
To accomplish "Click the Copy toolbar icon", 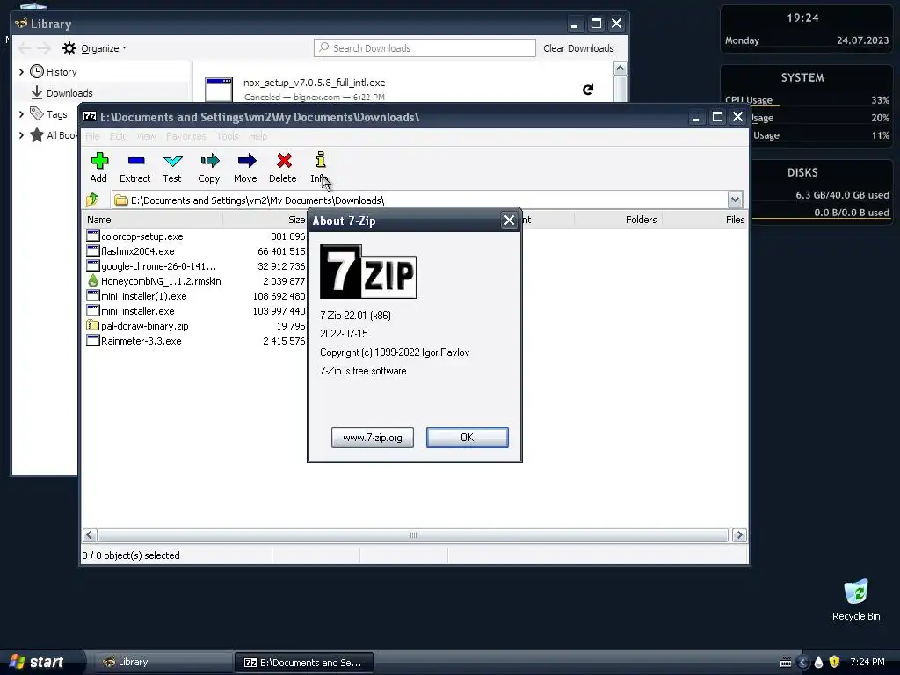I will (209, 167).
